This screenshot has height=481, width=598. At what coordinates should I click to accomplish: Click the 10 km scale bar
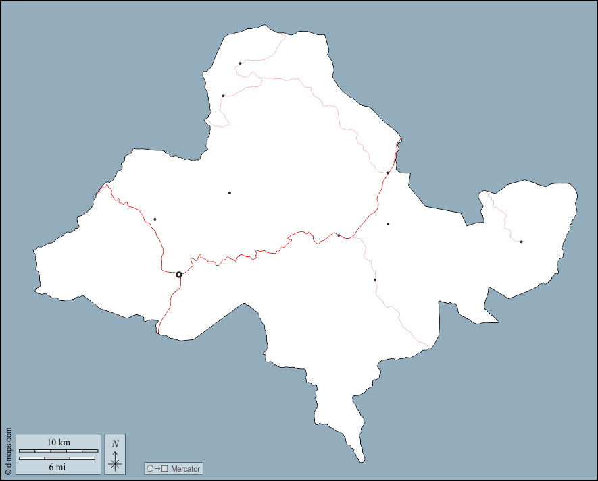(58, 450)
